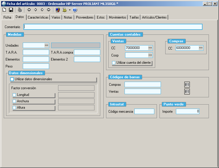Click the Factor conversión input field
This screenshot has height=168, width=219.
(x=76, y=88)
